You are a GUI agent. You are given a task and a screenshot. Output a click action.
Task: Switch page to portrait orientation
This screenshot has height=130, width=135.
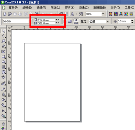65,21
